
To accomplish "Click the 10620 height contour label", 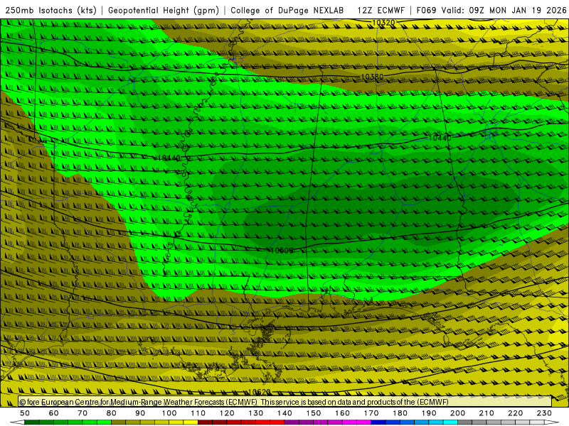I will pyautogui.click(x=260, y=392).
